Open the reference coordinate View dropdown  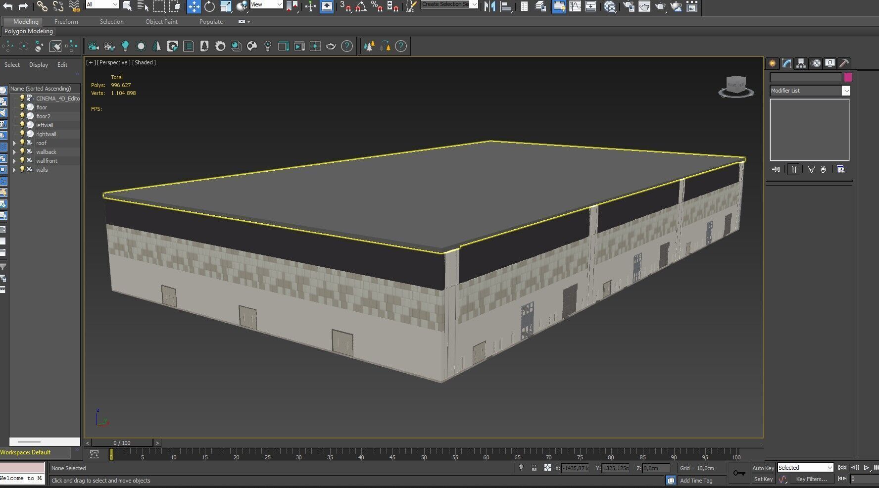click(266, 4)
